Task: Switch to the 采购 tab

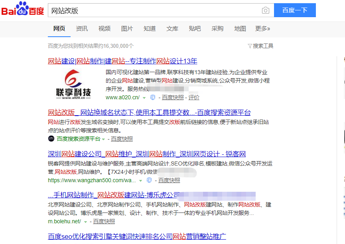Action: pyautogui.click(x=217, y=29)
